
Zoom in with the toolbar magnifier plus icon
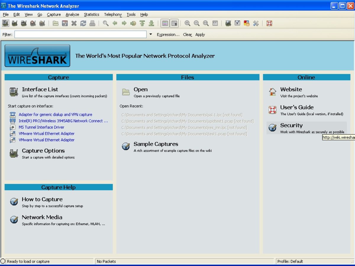tap(188, 23)
